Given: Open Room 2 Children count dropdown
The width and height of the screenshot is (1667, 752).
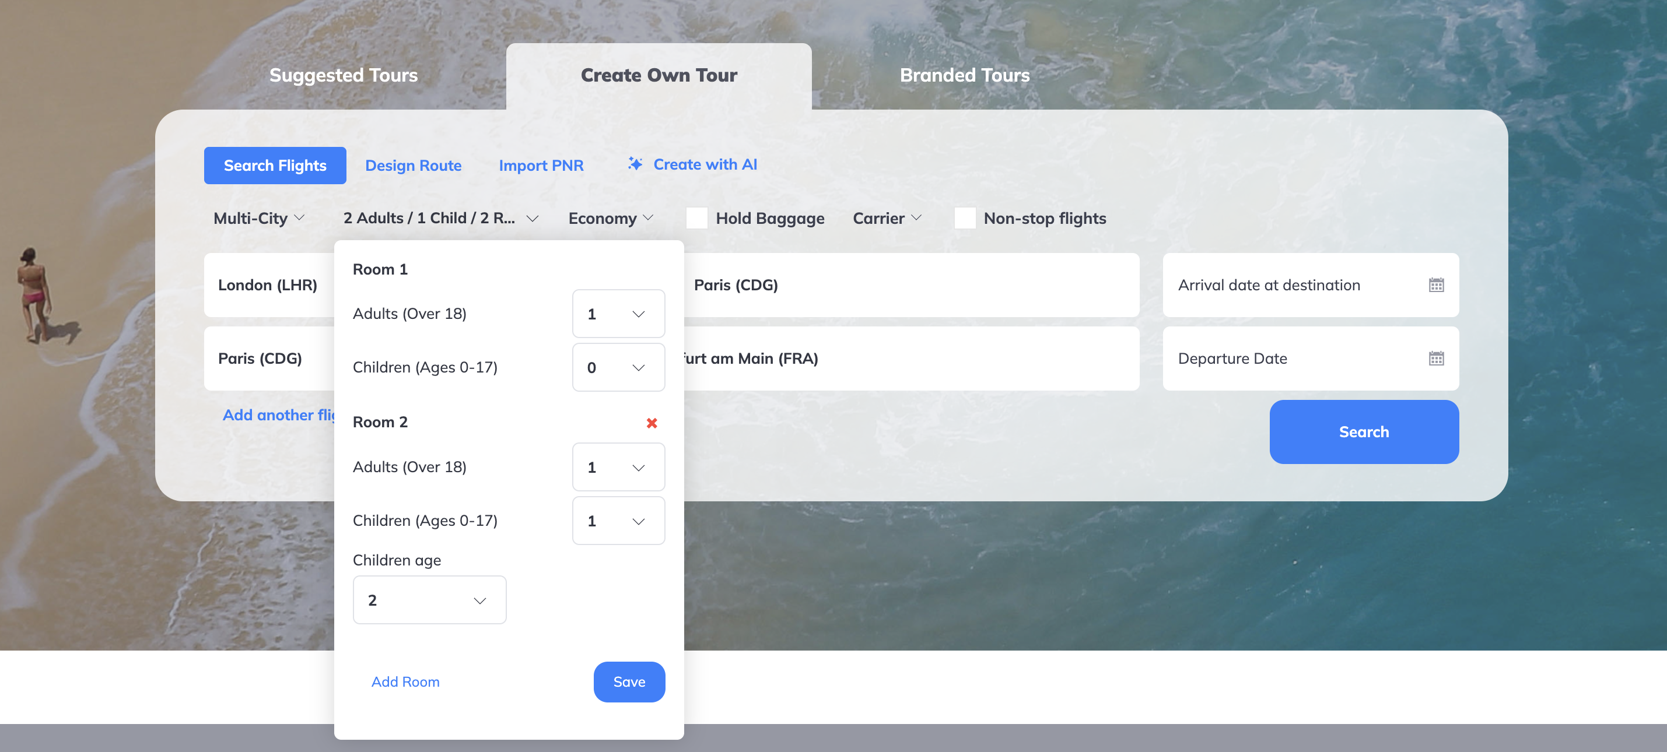Looking at the screenshot, I should coord(618,521).
